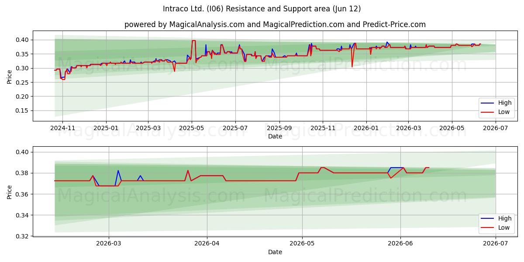Click the '2026-03' date label on the bottom chart axis
This screenshot has height=262, width=524.
click(109, 244)
